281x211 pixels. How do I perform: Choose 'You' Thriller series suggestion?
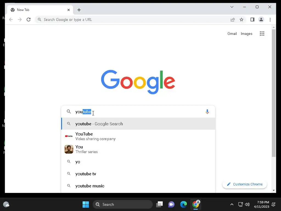click(138, 149)
